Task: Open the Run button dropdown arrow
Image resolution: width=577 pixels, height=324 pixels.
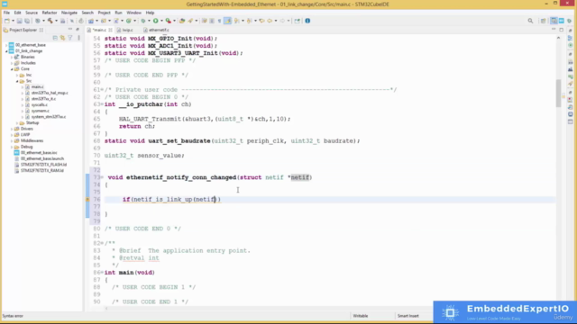Action: click(162, 21)
